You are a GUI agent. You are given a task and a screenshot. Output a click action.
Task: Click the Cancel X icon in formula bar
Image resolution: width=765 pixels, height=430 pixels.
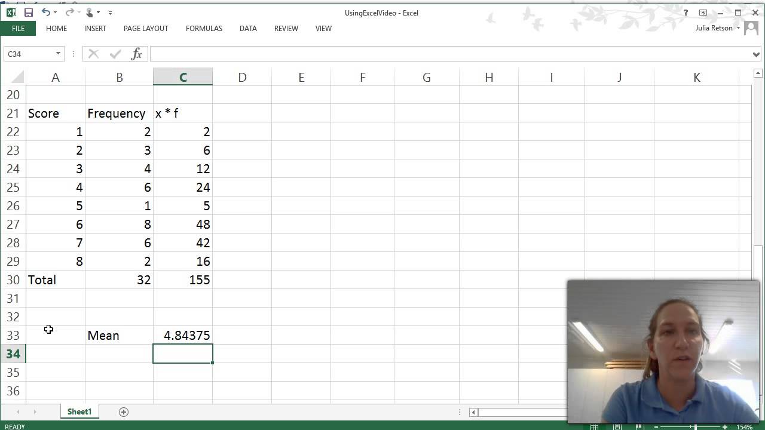point(93,54)
